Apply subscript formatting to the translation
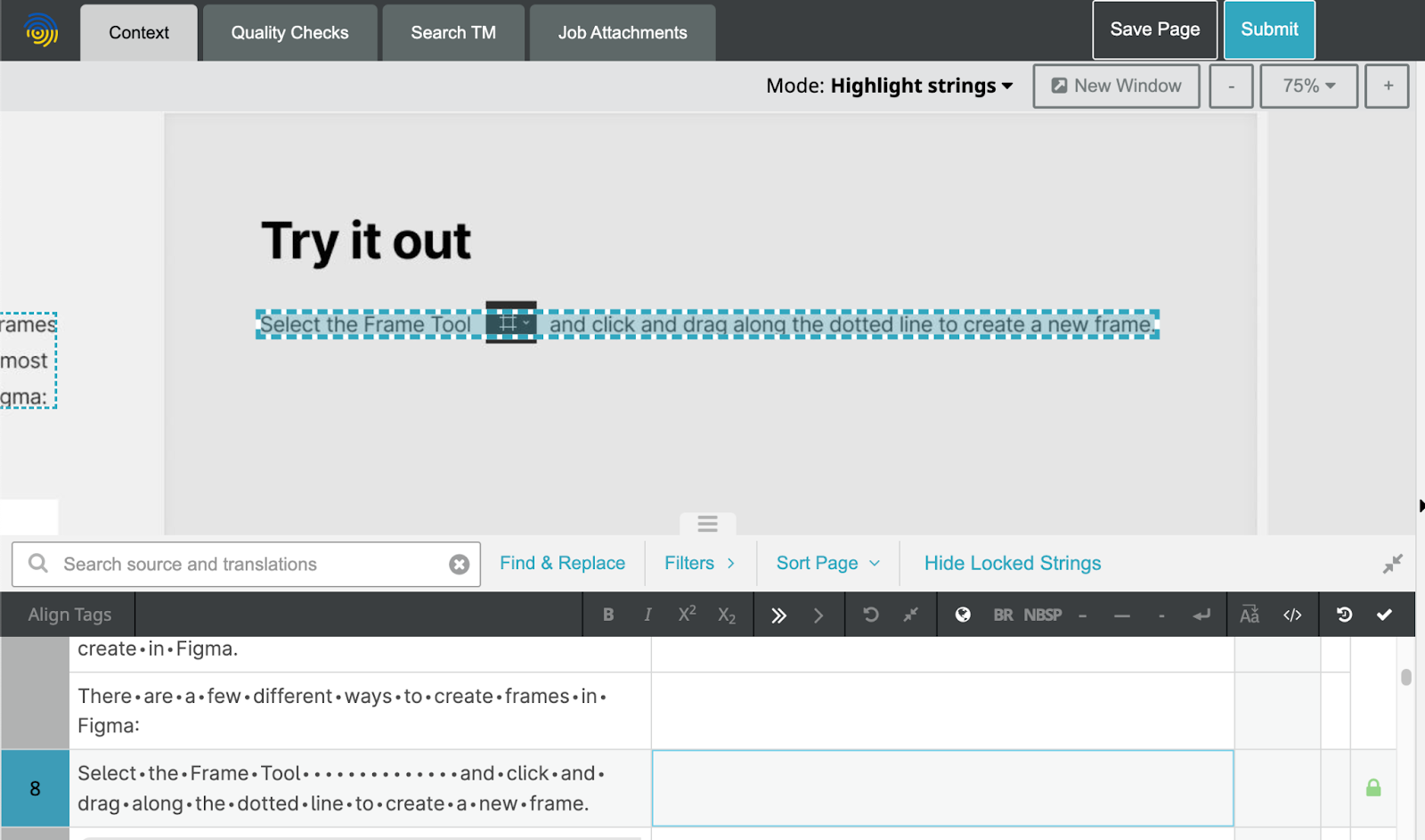Viewport: 1425px width, 840px height. pyautogui.click(x=726, y=614)
